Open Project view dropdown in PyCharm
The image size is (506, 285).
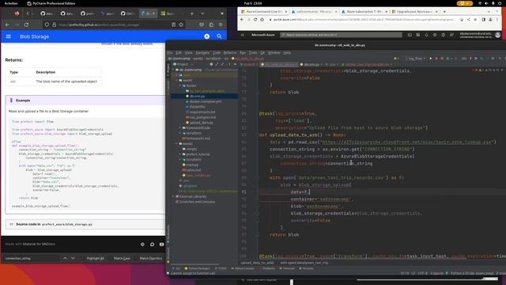pyautogui.click(x=184, y=64)
